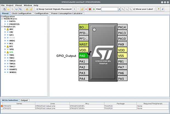Click the warning icon beside SYS
Image resolution: width=170 pixels, height=114 pixels.
[x=8, y=52]
